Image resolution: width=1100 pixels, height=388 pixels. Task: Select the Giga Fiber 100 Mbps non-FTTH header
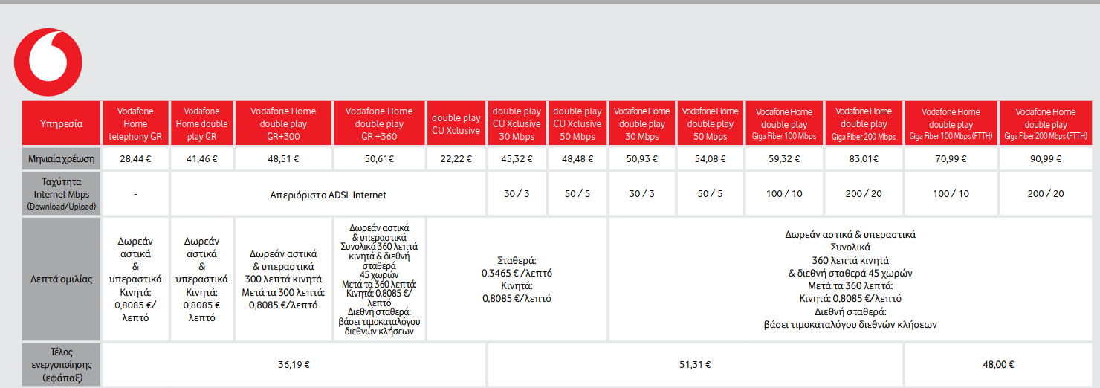point(784,123)
